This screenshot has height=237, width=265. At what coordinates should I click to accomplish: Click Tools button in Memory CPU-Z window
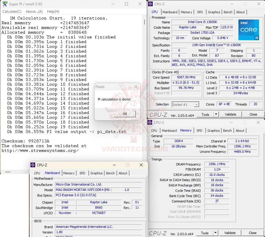pos(205,233)
